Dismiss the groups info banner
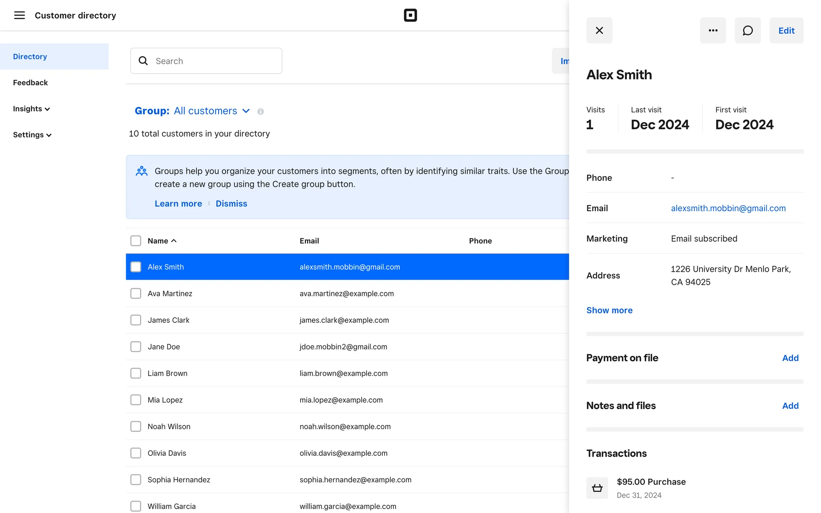 coord(231,203)
